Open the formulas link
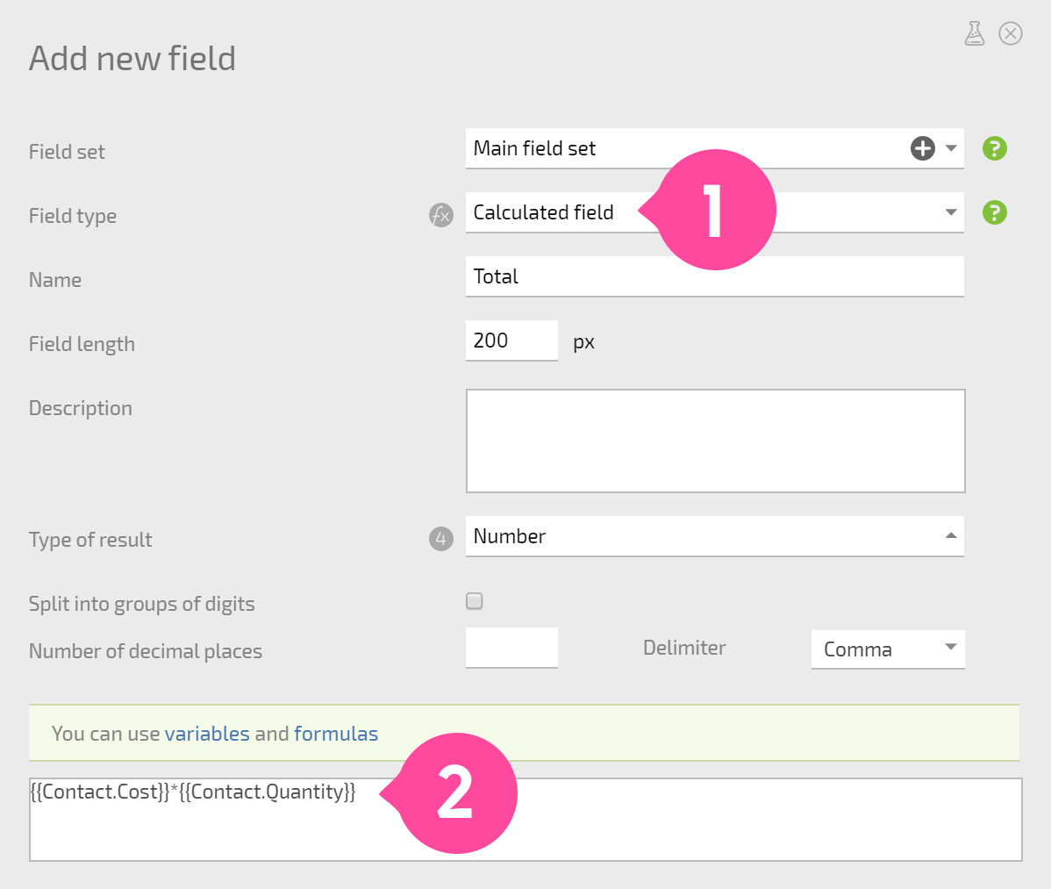Image resolution: width=1051 pixels, height=889 pixels. (336, 734)
